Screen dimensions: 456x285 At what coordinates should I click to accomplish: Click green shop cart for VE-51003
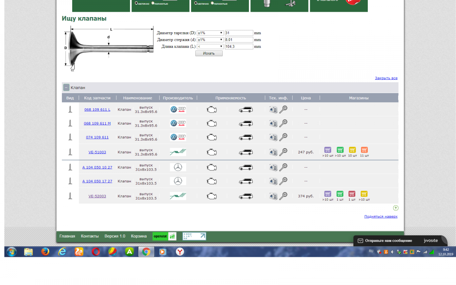(x=340, y=150)
